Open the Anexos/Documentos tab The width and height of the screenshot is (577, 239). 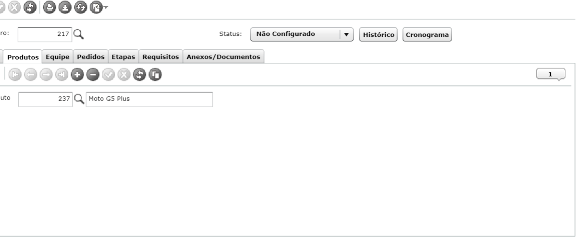pyautogui.click(x=223, y=57)
